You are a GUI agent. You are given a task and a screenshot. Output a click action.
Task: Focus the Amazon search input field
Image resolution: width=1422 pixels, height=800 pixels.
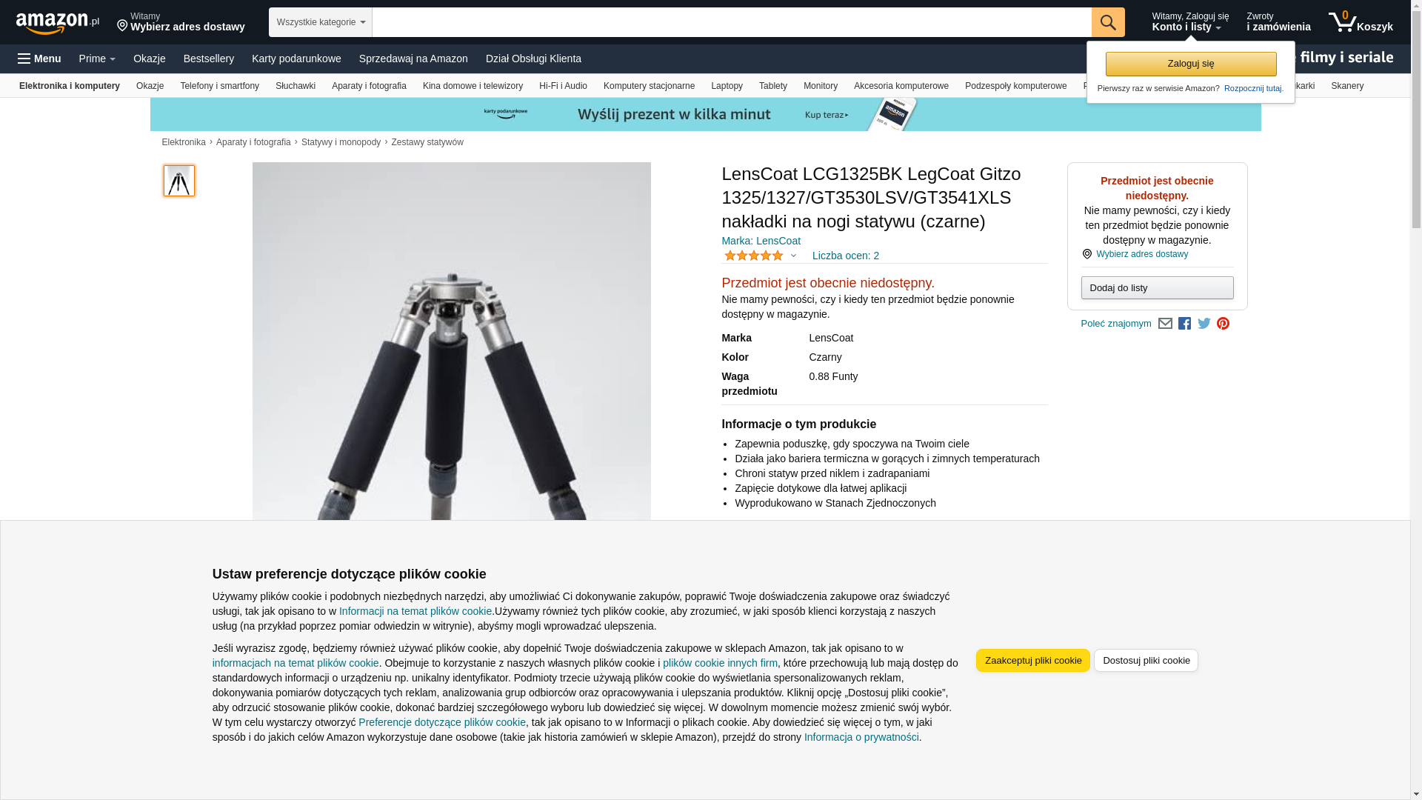point(732,22)
